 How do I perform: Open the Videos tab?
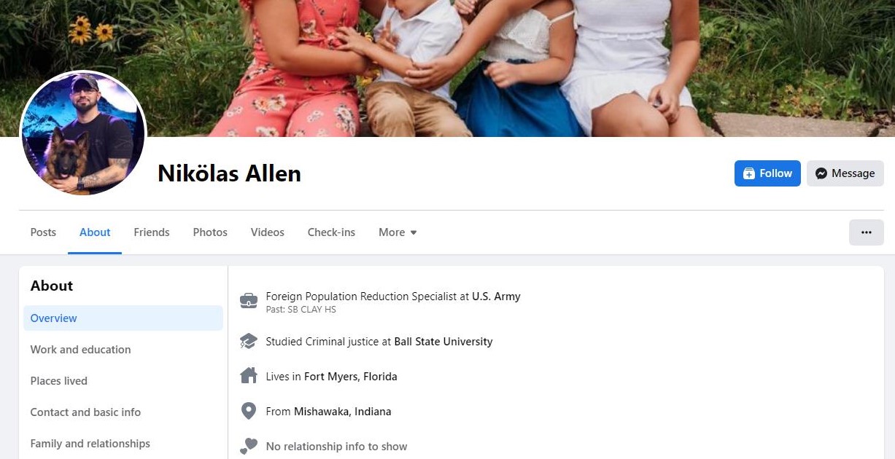pyautogui.click(x=268, y=232)
